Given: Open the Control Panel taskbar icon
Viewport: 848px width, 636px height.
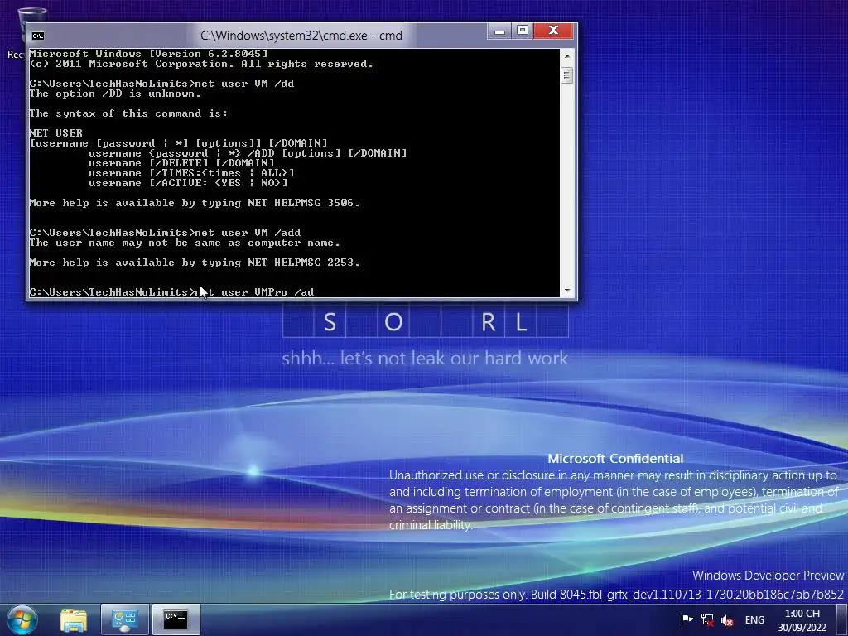Looking at the screenshot, I should click(x=124, y=619).
